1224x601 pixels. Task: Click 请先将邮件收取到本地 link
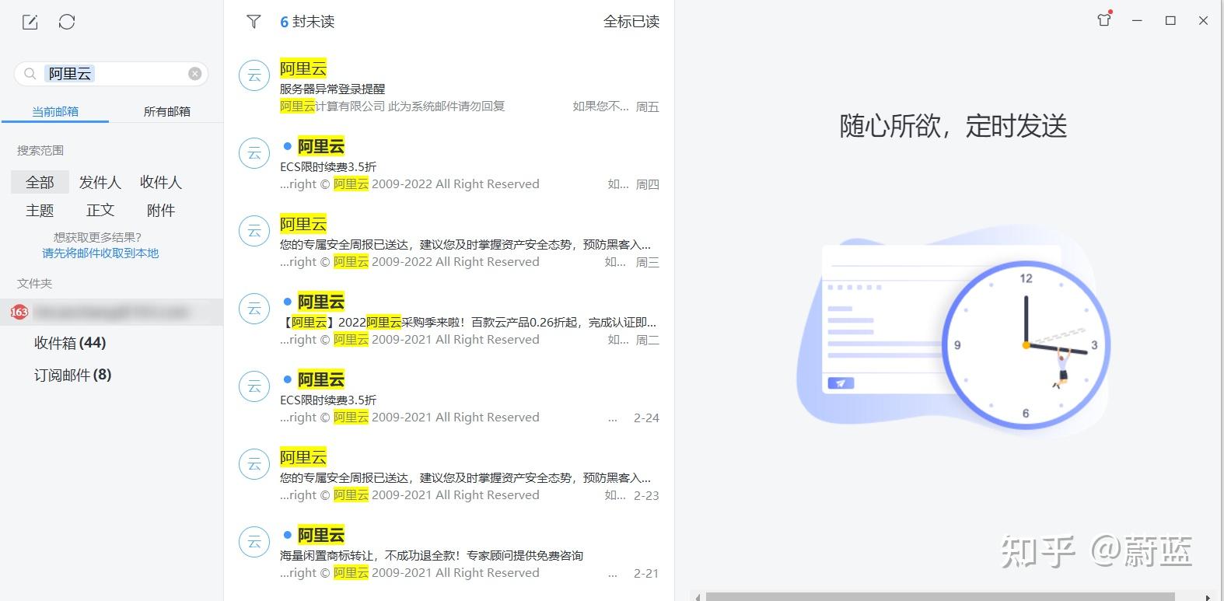pyautogui.click(x=100, y=253)
